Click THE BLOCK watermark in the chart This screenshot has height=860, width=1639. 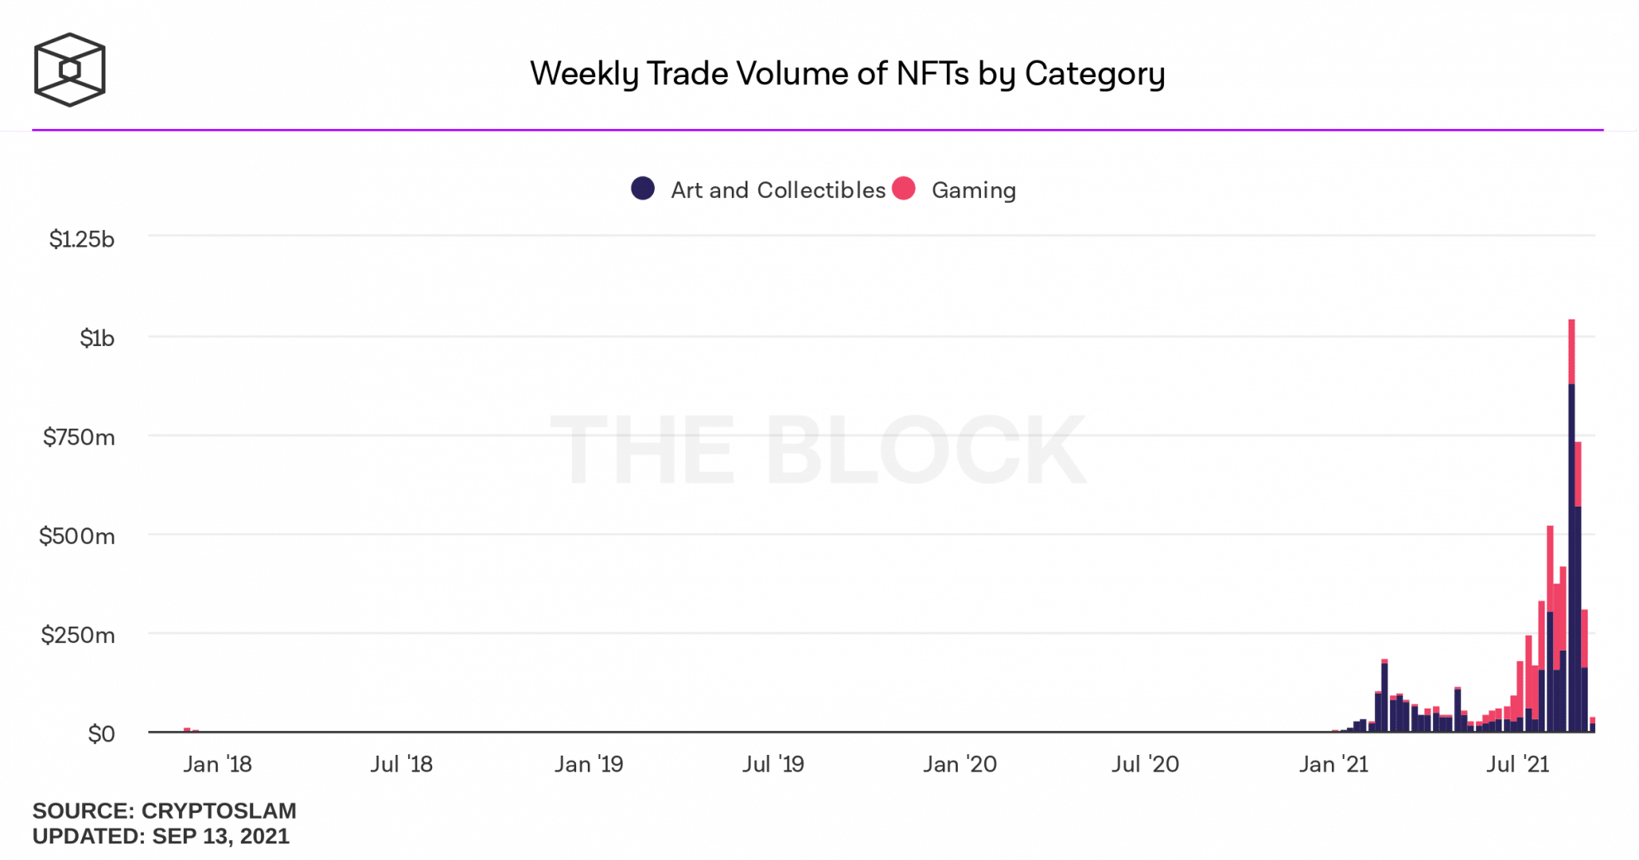[x=818, y=451]
